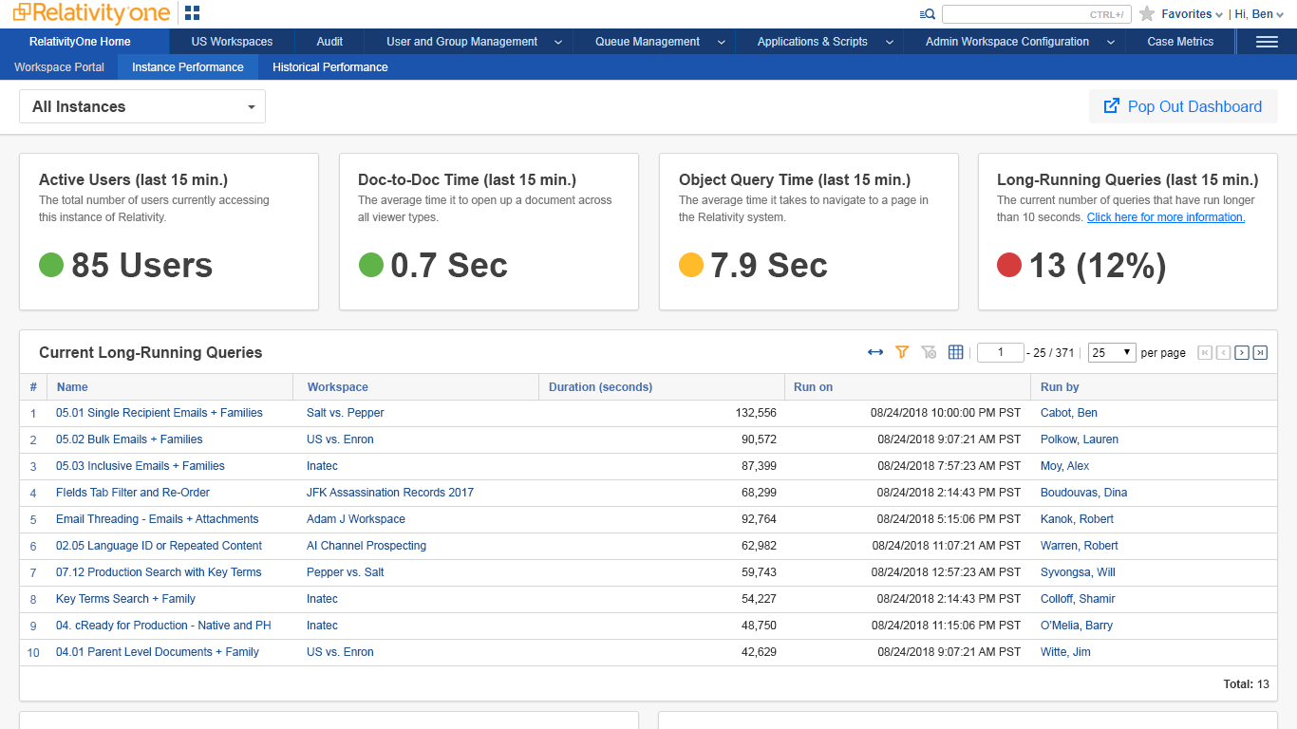This screenshot has height=729, width=1297.
Task: Open the grid column chooser icon
Action: (956, 352)
